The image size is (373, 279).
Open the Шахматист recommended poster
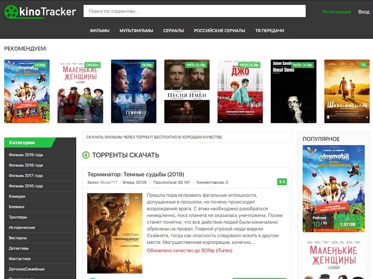[x=347, y=91]
